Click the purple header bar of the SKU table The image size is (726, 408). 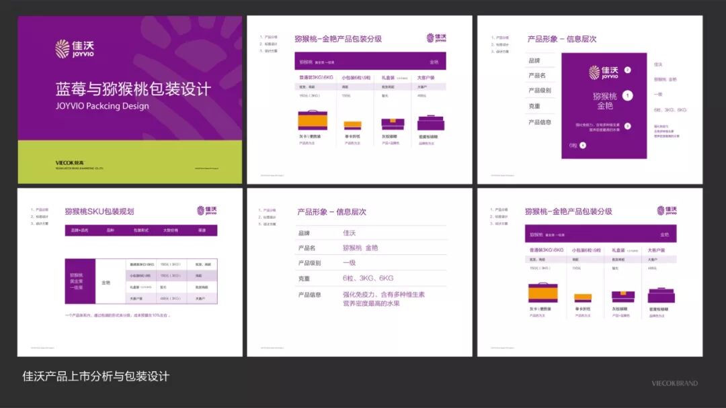click(140, 230)
